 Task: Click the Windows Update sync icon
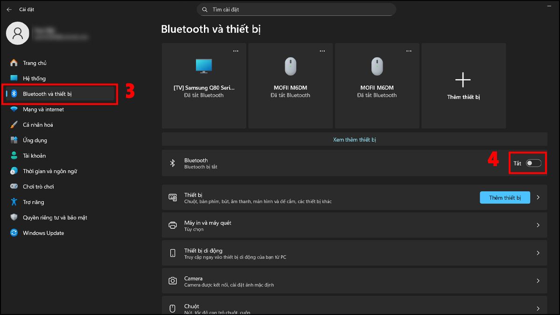coord(14,233)
